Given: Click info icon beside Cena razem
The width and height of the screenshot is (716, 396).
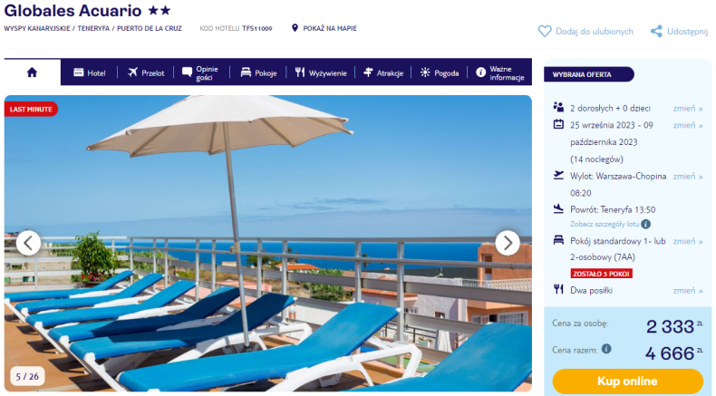Looking at the screenshot, I should pos(606,349).
